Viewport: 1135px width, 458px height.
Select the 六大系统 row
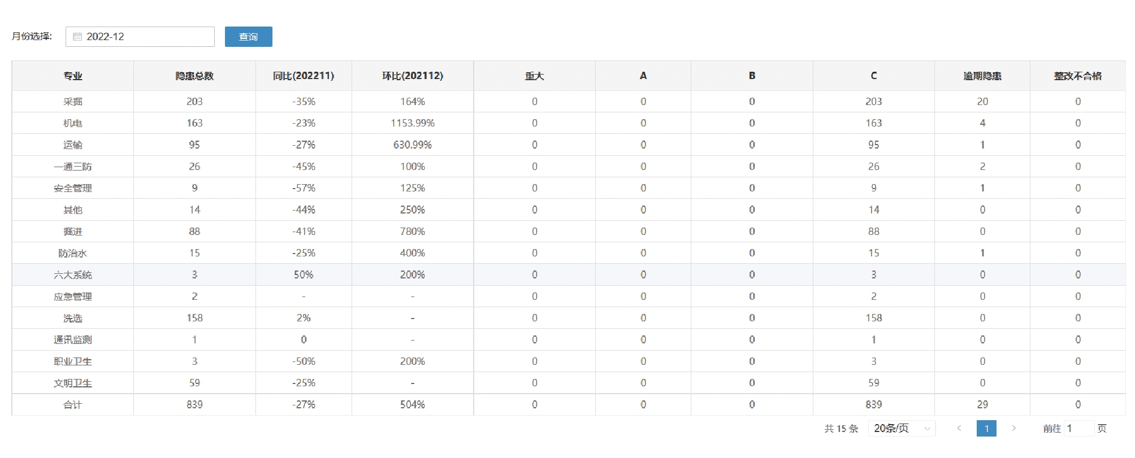pyautogui.click(x=73, y=275)
